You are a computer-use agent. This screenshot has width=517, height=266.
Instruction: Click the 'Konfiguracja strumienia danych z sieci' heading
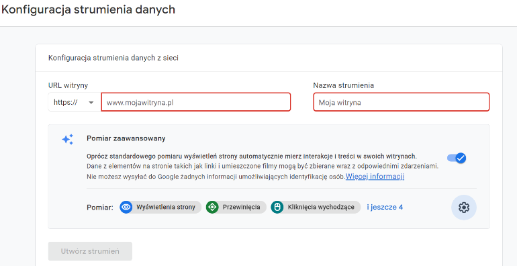tap(113, 58)
